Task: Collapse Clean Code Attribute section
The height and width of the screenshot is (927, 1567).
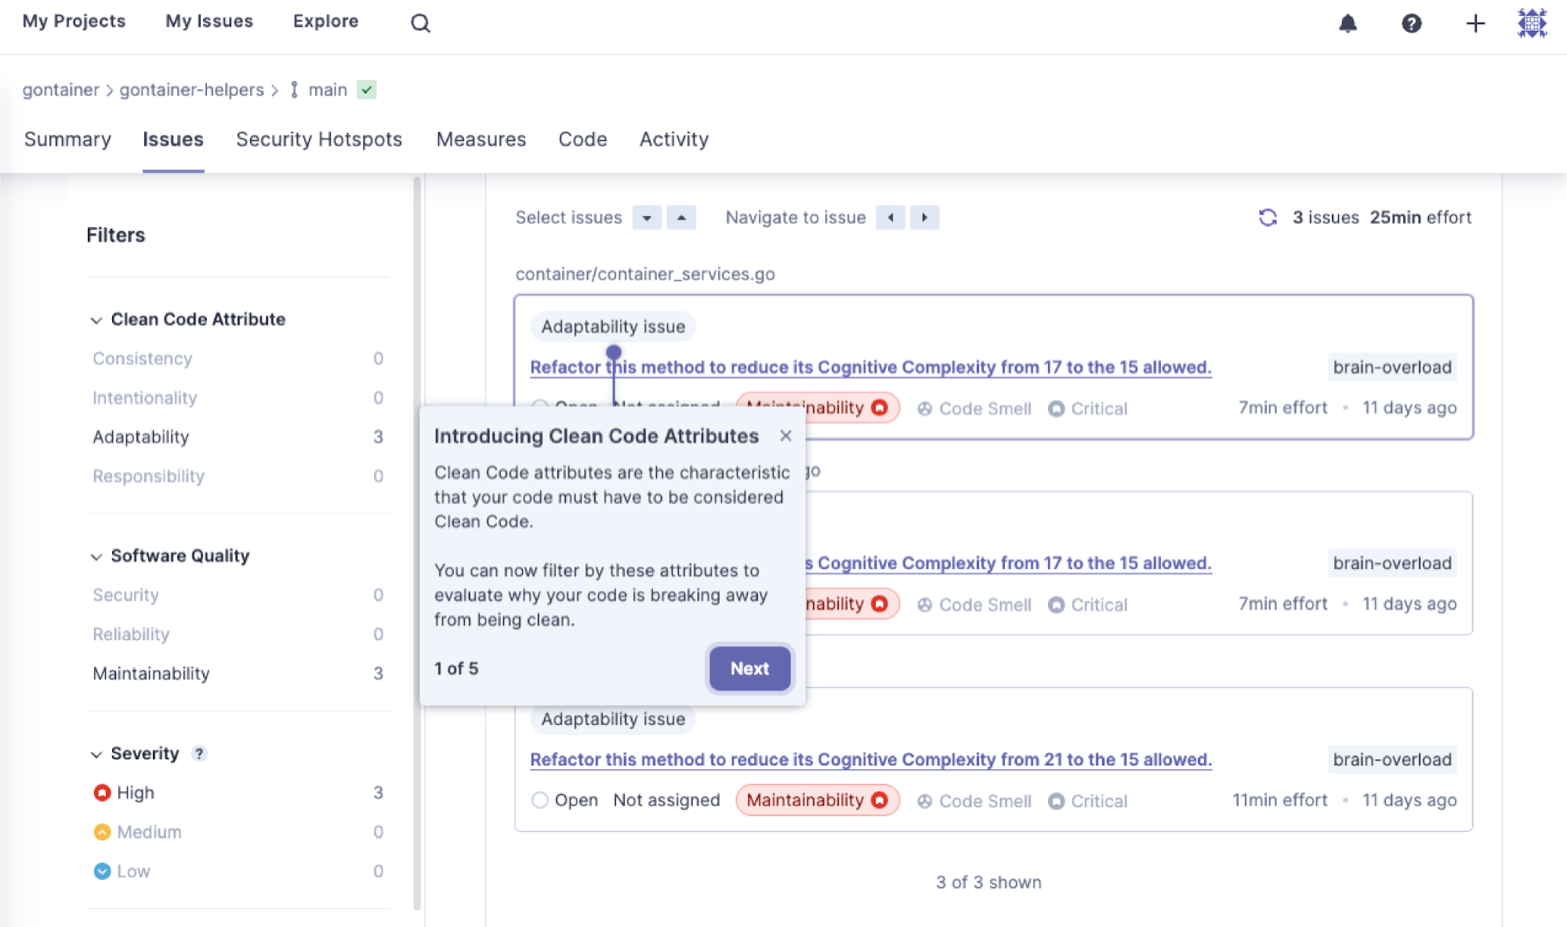Action: (x=96, y=320)
